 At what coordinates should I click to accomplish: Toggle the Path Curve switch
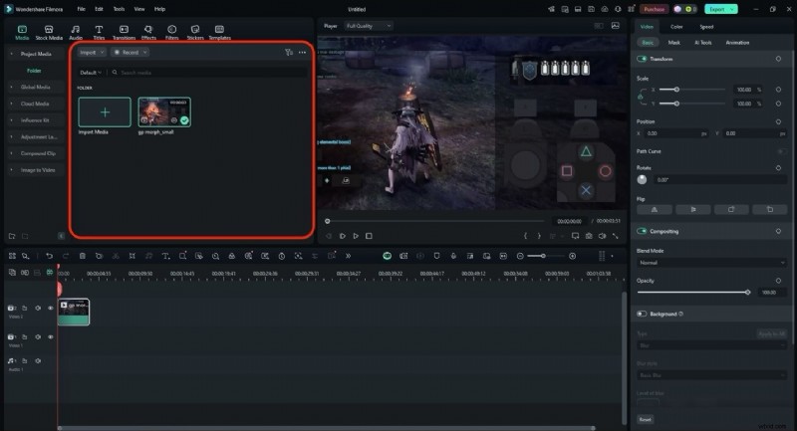click(x=782, y=151)
